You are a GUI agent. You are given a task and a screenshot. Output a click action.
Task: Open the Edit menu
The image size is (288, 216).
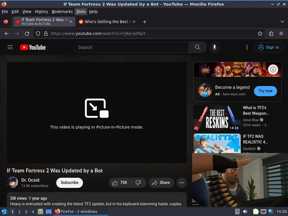point(15,12)
